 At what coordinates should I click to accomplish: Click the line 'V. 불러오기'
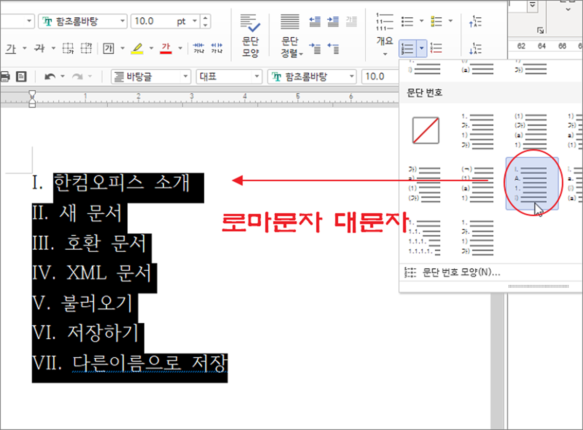pos(83,304)
